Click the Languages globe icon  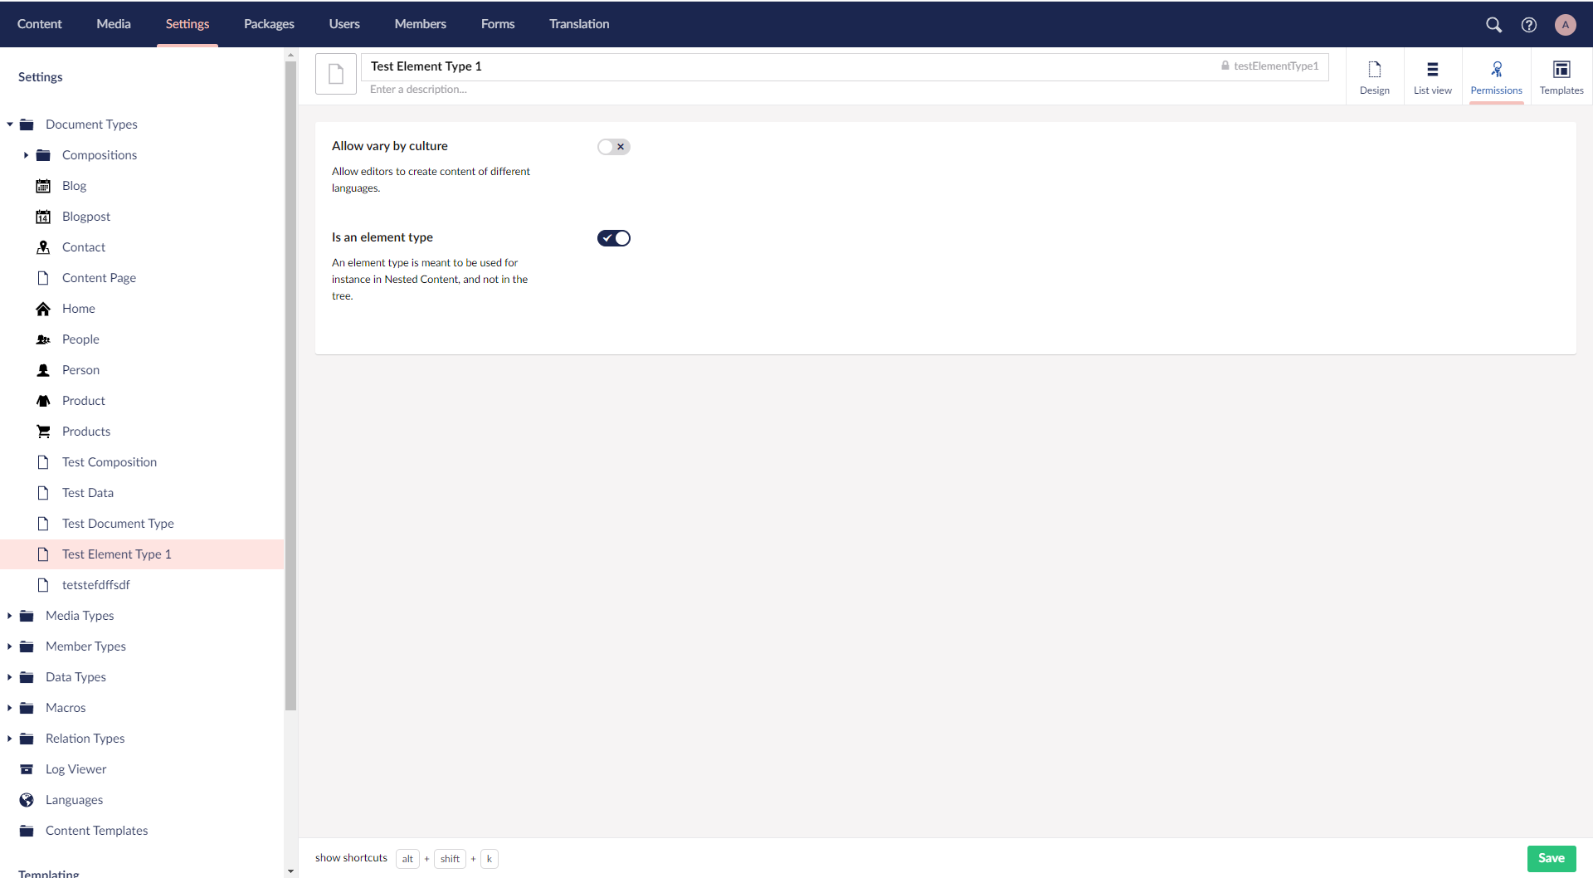point(27,800)
